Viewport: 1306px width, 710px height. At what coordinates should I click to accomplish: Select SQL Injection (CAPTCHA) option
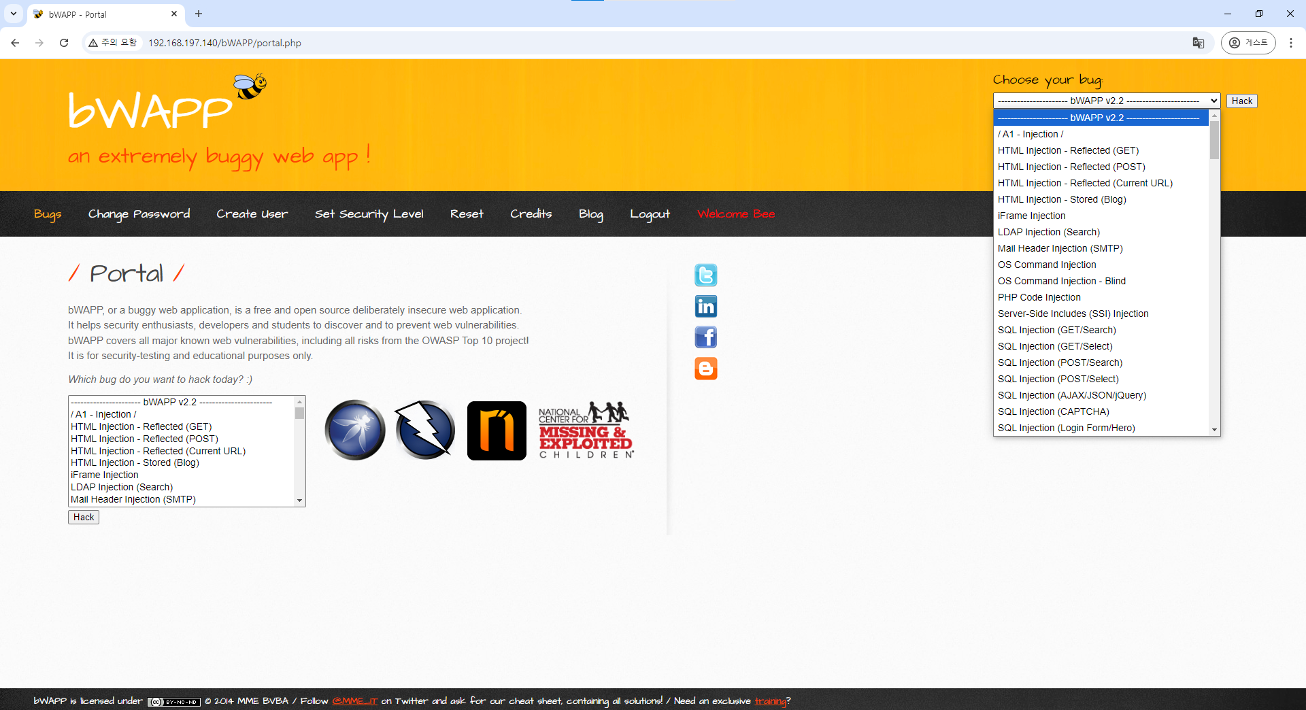coord(1101,411)
